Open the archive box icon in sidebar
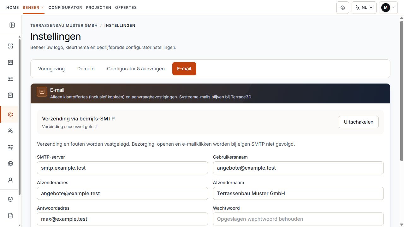 coord(10,62)
